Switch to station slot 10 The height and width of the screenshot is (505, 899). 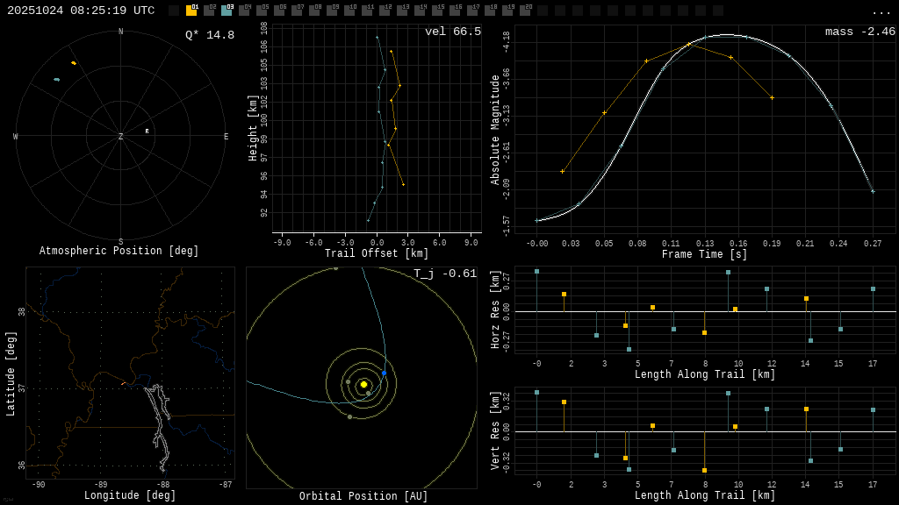pyautogui.click(x=349, y=11)
